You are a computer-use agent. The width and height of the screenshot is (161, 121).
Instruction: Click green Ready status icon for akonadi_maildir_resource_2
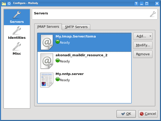coord(58,61)
